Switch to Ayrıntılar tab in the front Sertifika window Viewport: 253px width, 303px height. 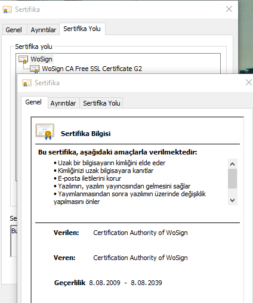point(63,103)
